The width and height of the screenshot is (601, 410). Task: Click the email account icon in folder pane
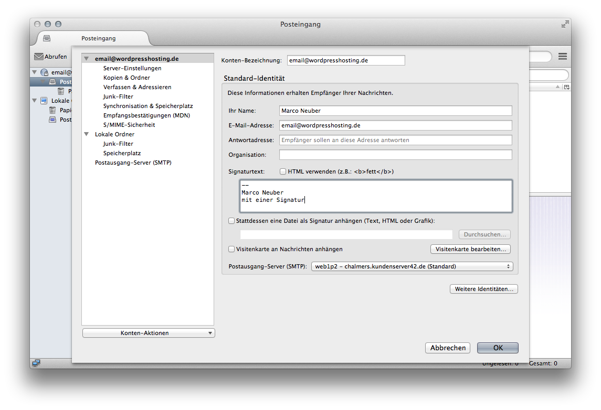click(x=44, y=72)
